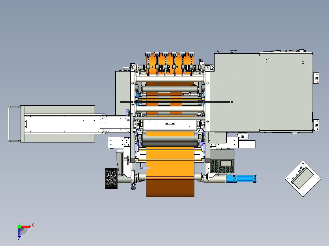Click the blue Z axis arrow of triad
This screenshot has height=246, width=329.
point(19,233)
